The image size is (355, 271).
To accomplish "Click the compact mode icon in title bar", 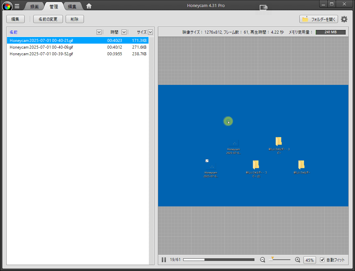I will 263,7.
